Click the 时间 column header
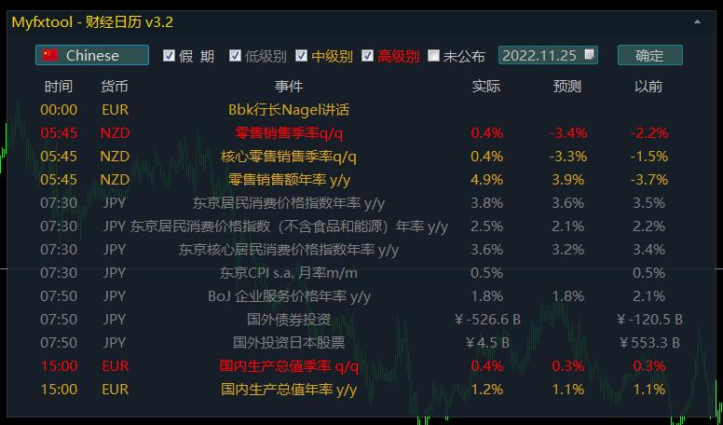723x425 pixels. tap(59, 87)
